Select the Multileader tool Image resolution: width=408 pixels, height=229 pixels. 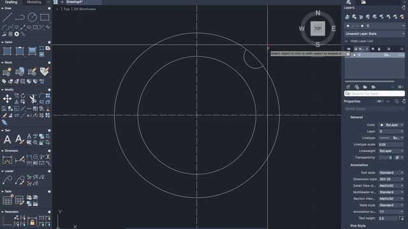pos(7,180)
